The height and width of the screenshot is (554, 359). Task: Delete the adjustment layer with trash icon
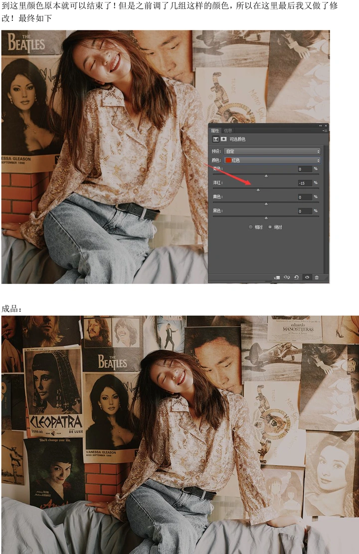[317, 277]
